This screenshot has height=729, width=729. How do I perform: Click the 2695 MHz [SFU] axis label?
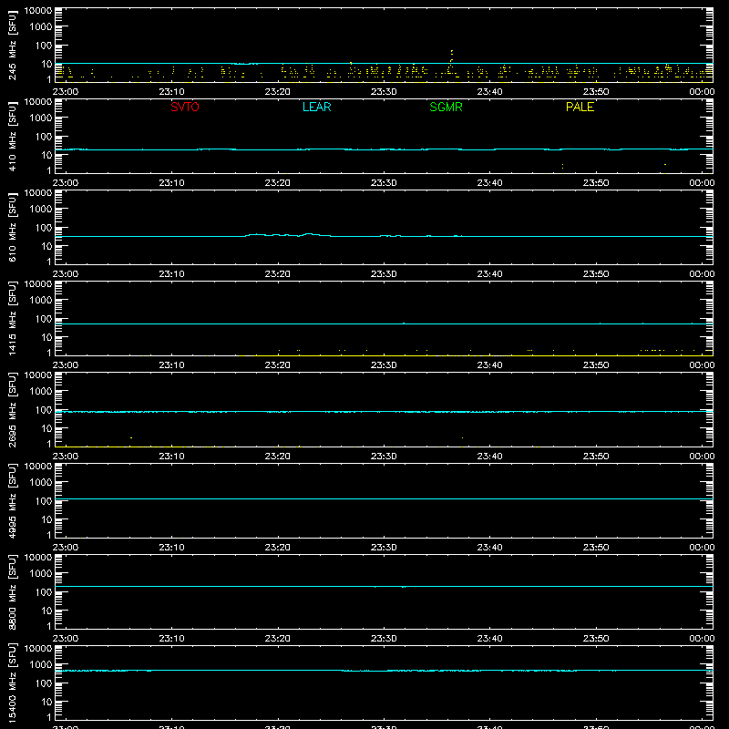coord(12,409)
